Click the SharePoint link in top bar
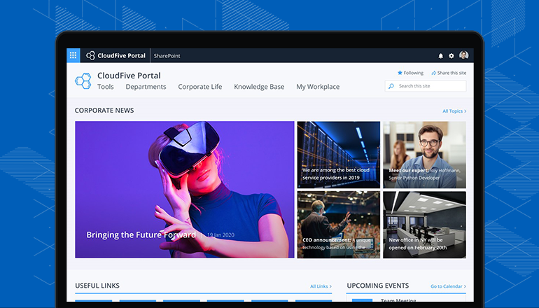This screenshot has width=539, height=308. coord(167,55)
